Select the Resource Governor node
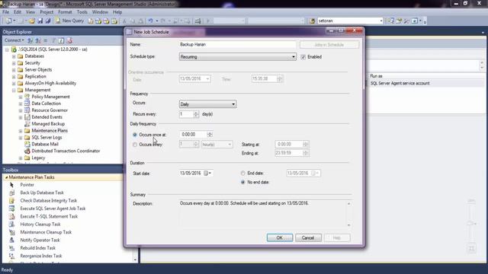Screen dimensions: 488x274 (x=50, y=110)
